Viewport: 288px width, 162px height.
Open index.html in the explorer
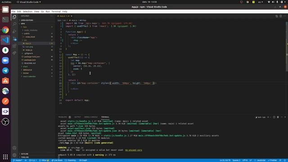[x=30, y=37]
